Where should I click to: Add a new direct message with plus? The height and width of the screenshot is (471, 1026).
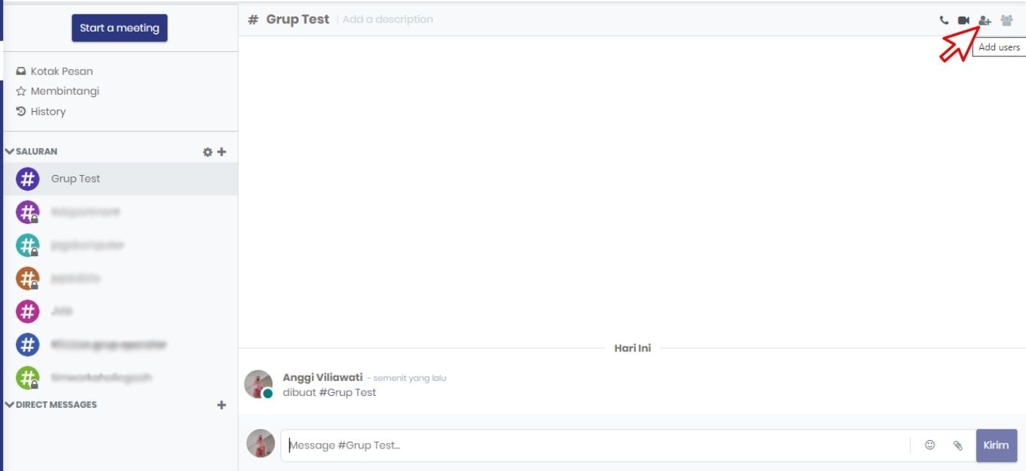click(x=222, y=405)
